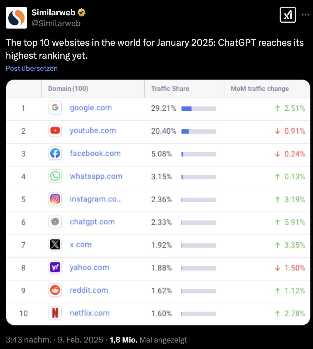Image resolution: width=313 pixels, height=349 pixels.
Task: Click the YouTube logo icon
Action: [x=55, y=130]
